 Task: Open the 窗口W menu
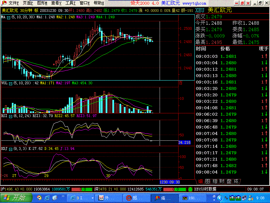85,3
